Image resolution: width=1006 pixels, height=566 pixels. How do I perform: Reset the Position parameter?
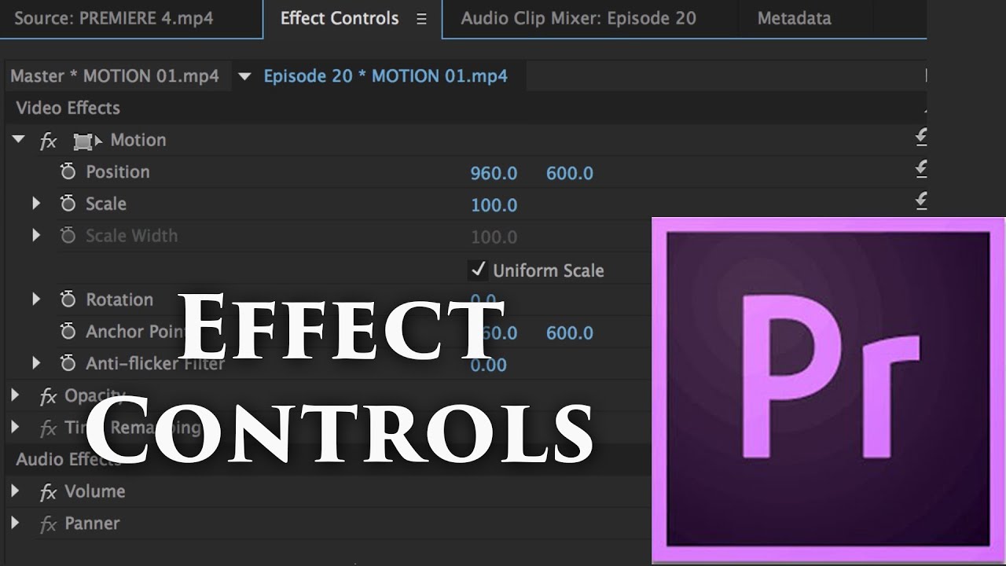[x=921, y=170]
